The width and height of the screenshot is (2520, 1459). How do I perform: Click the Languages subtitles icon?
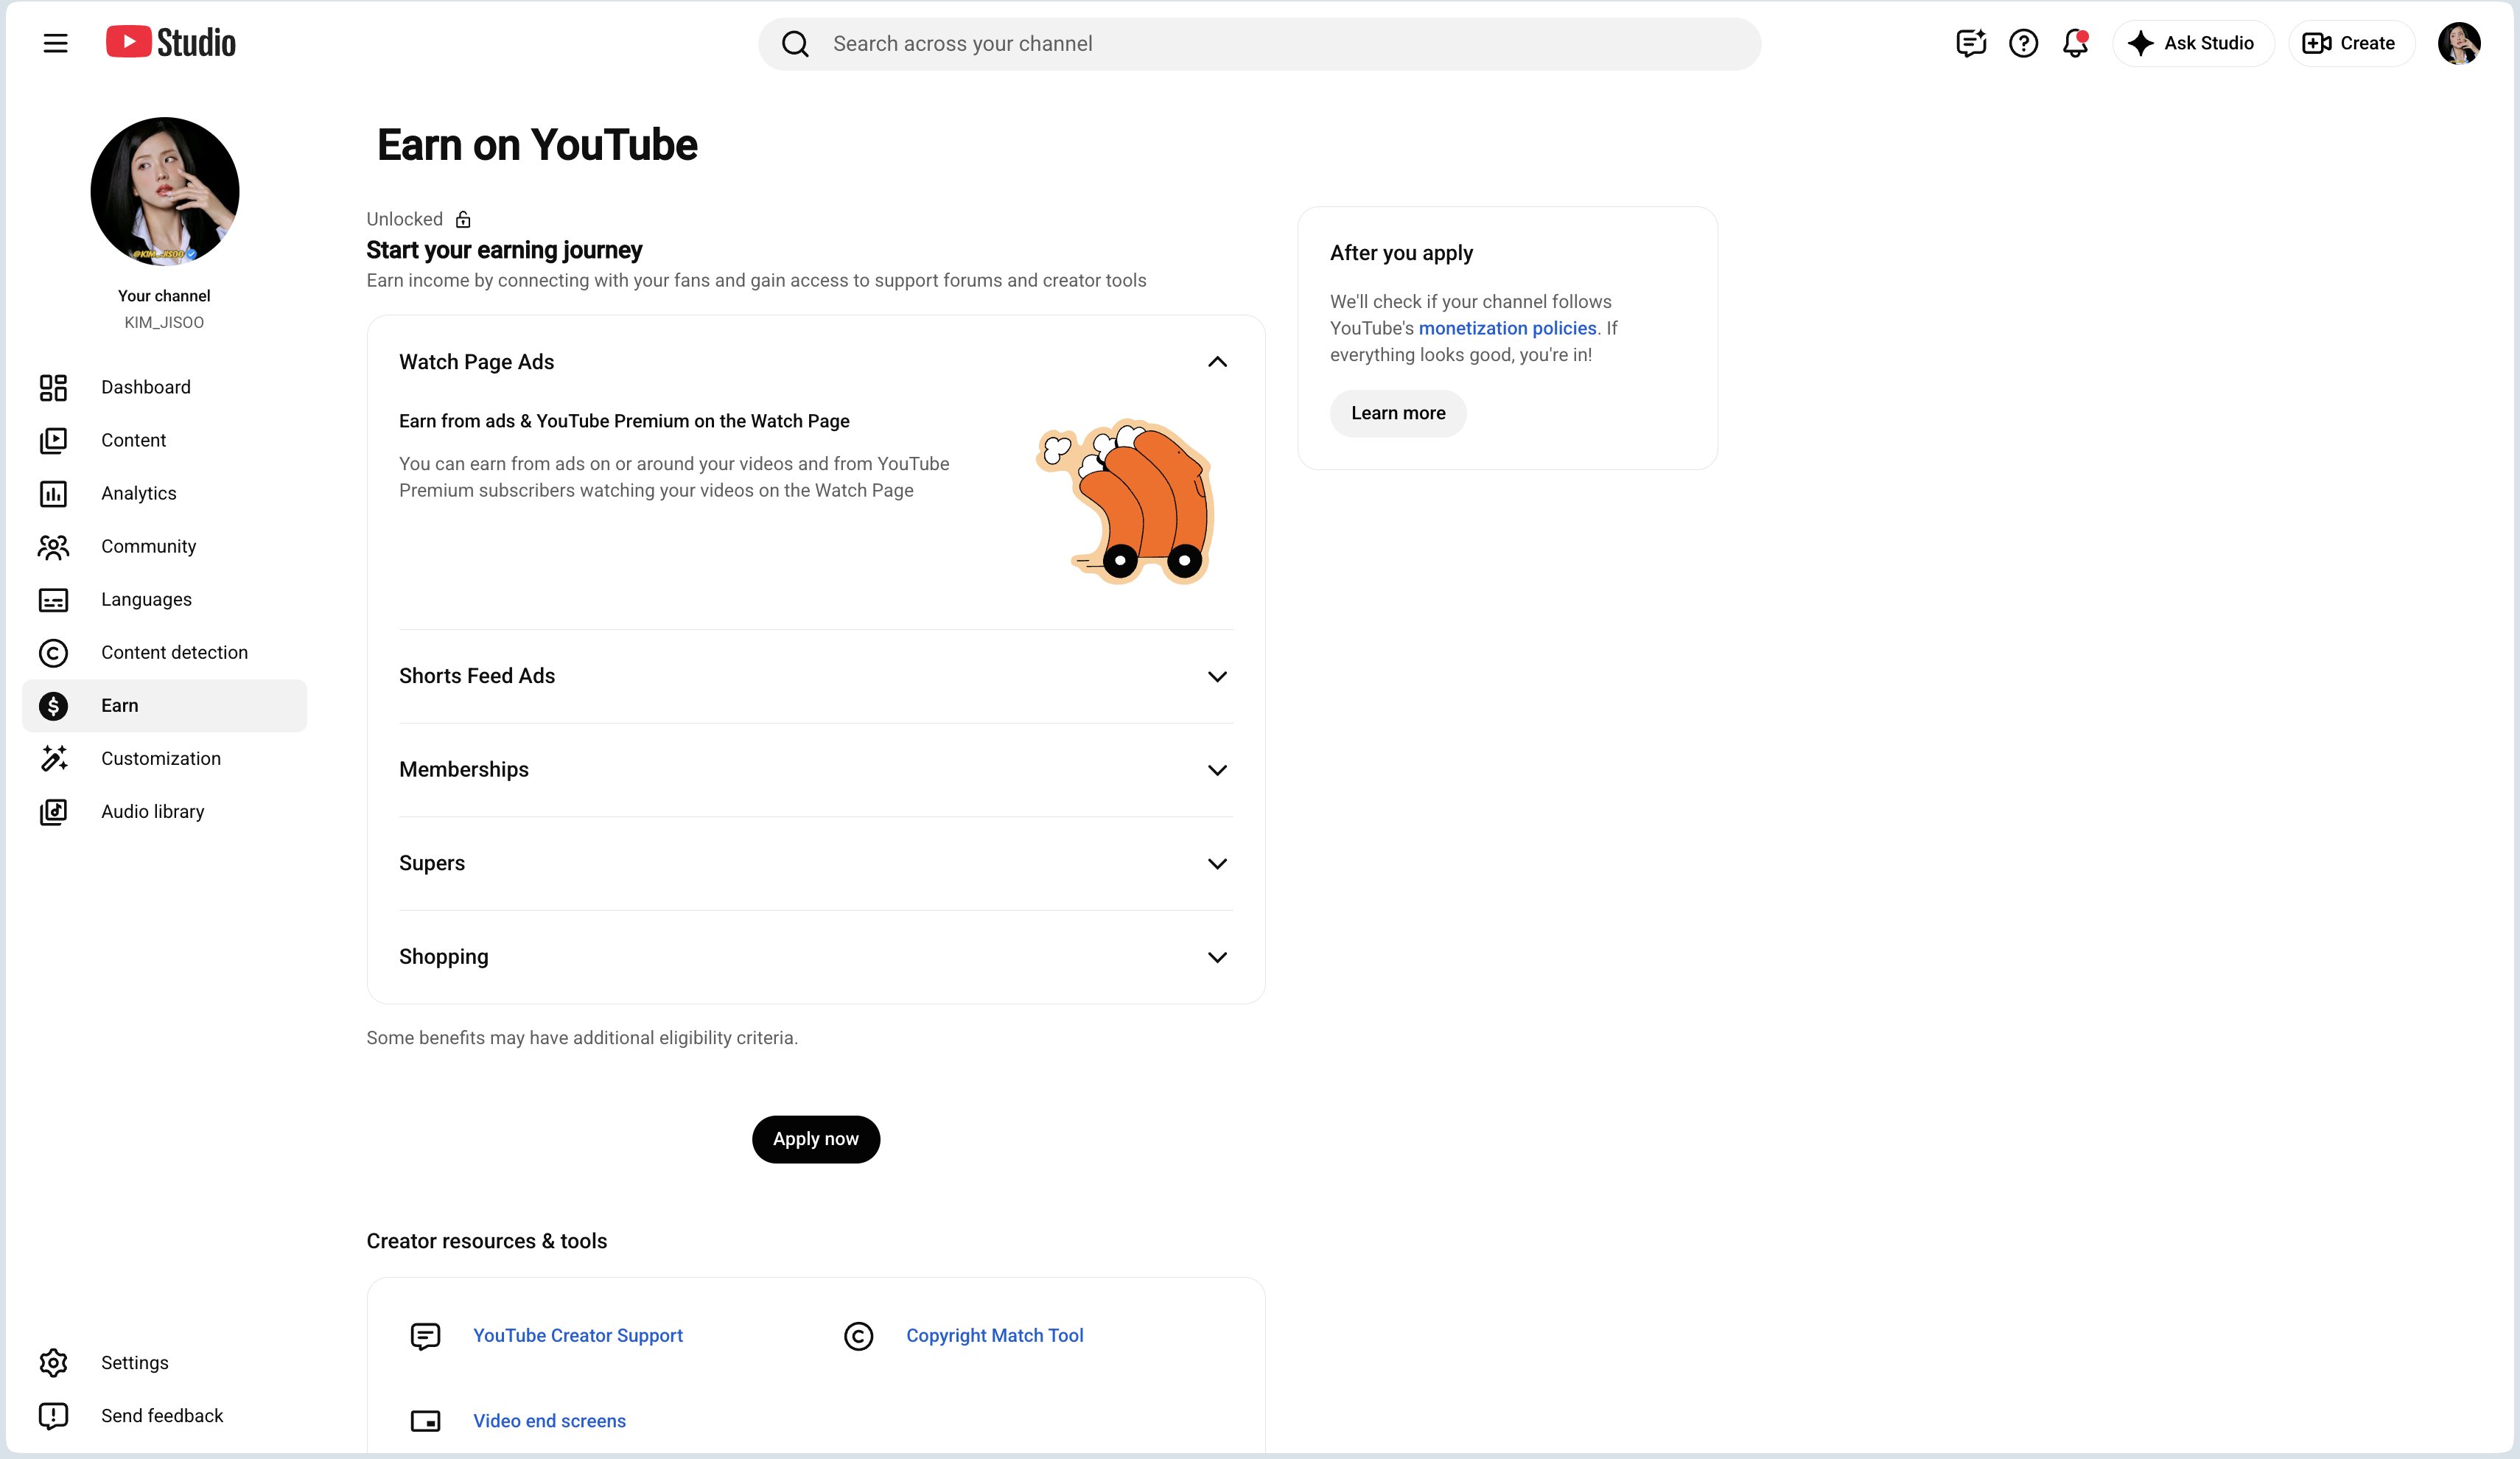coord(53,599)
